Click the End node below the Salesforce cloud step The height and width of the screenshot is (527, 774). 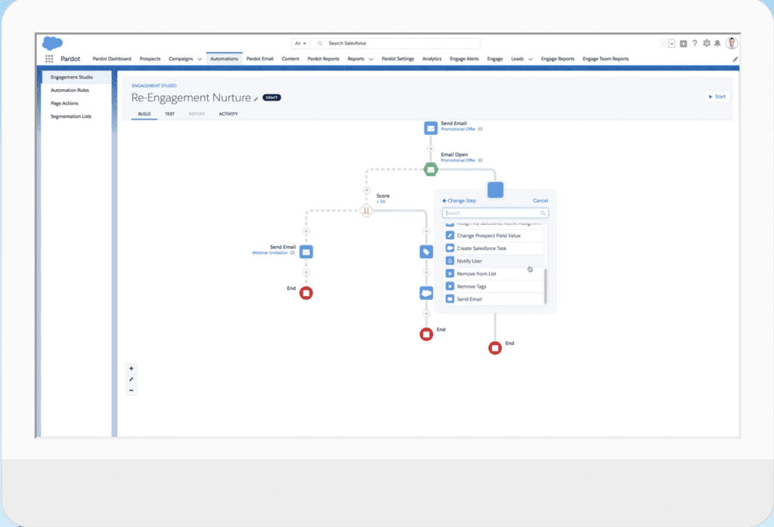(x=426, y=334)
